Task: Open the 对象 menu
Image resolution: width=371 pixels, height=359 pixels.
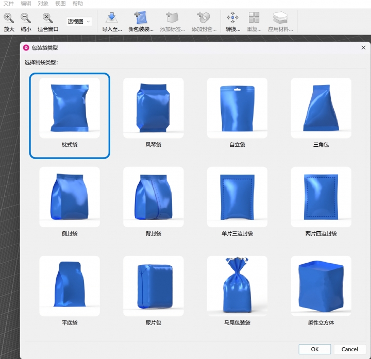Action: 43,4
